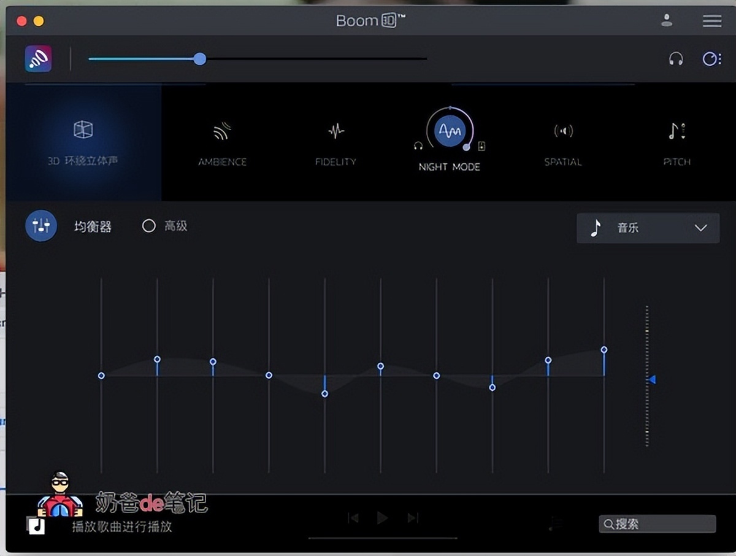This screenshot has width=736, height=556.
Task: Click the eighth equalizer band handle
Action: pos(492,387)
